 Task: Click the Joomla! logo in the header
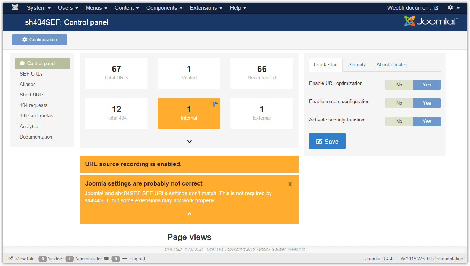pyautogui.click(x=431, y=21)
